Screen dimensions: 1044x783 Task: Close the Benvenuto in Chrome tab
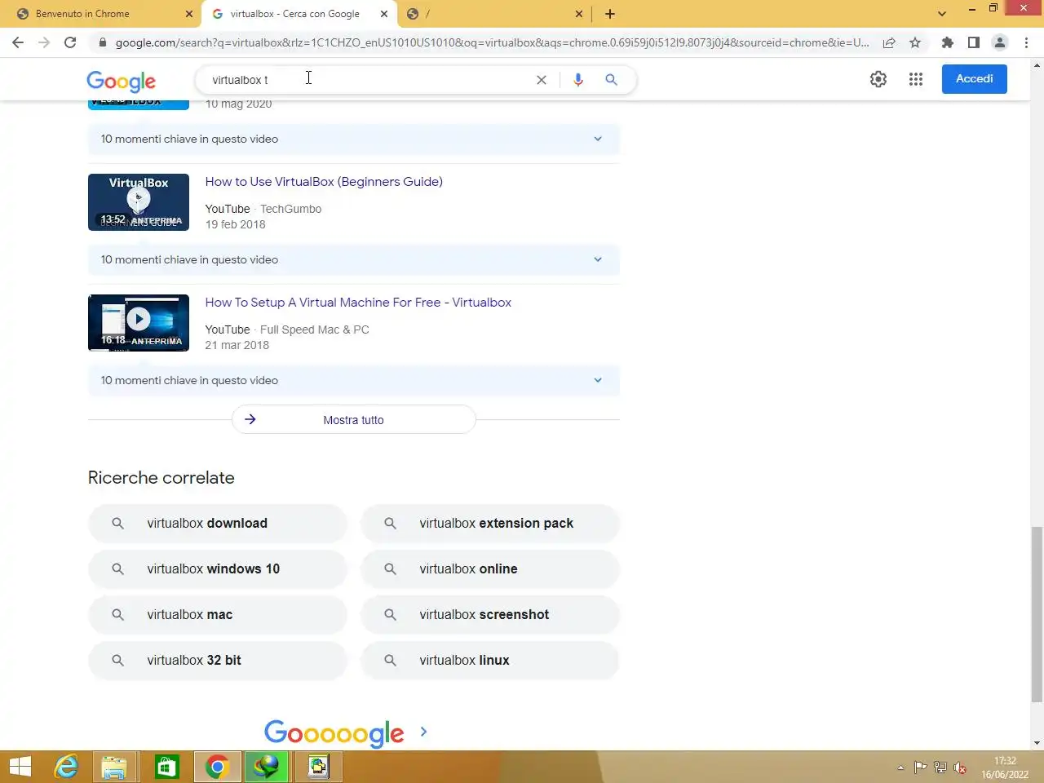pyautogui.click(x=188, y=14)
